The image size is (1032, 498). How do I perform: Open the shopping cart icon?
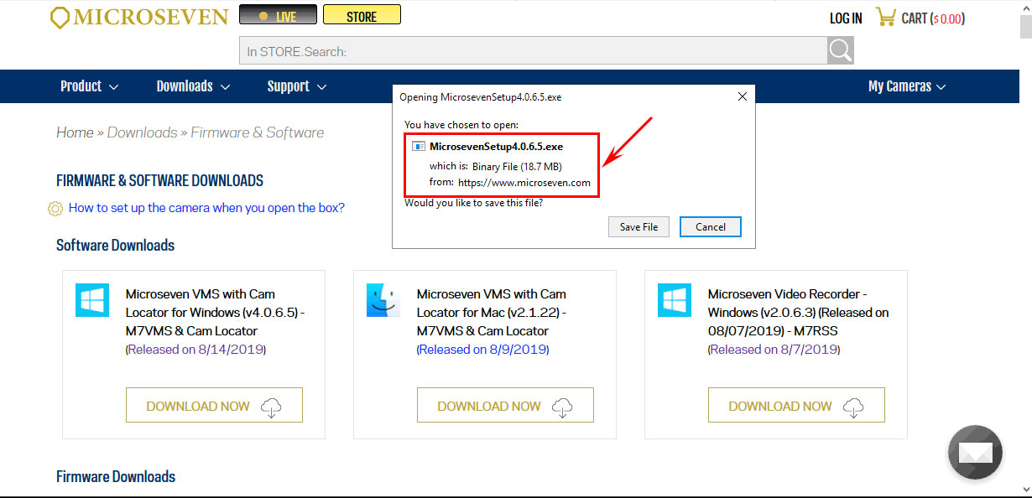coord(885,17)
